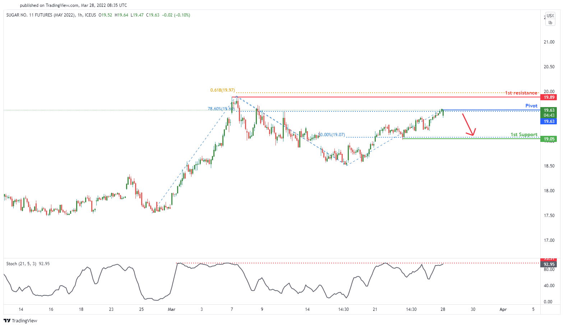Click the 25 date on time axis
564x327 pixels.
click(141, 309)
